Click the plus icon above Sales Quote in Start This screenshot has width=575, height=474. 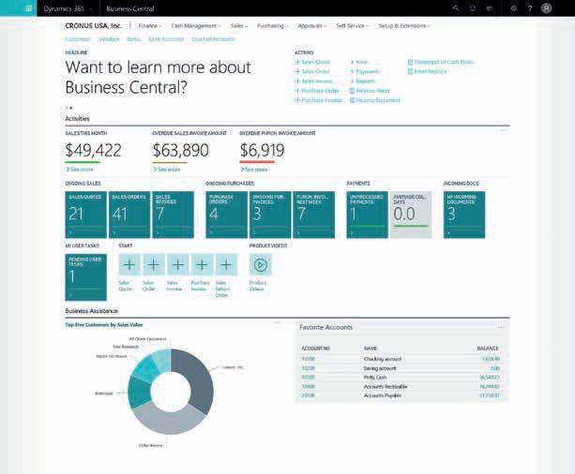pyautogui.click(x=129, y=265)
